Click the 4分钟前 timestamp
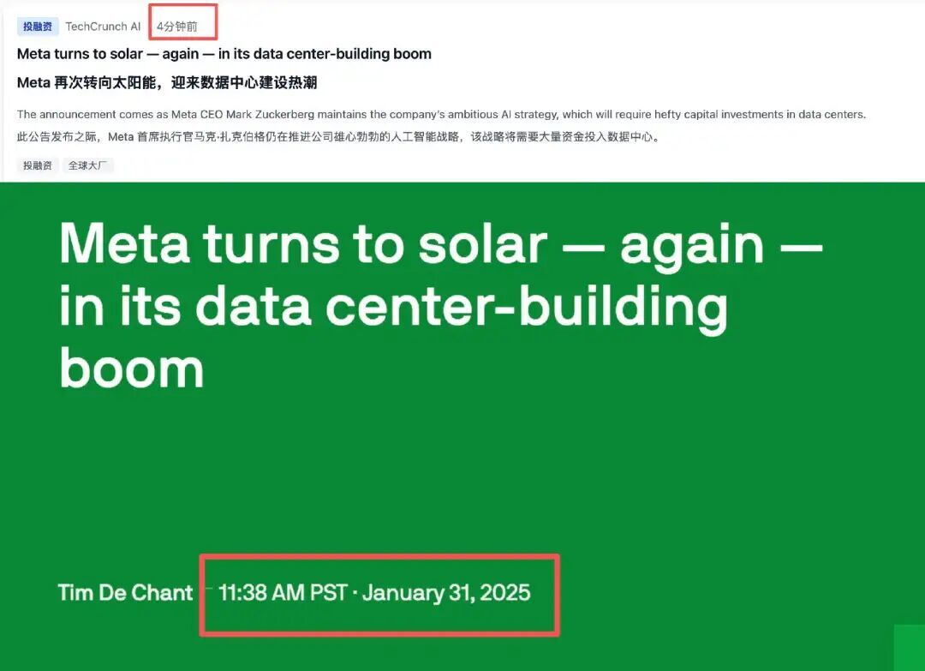Screen dimensions: 925x671 (x=177, y=27)
